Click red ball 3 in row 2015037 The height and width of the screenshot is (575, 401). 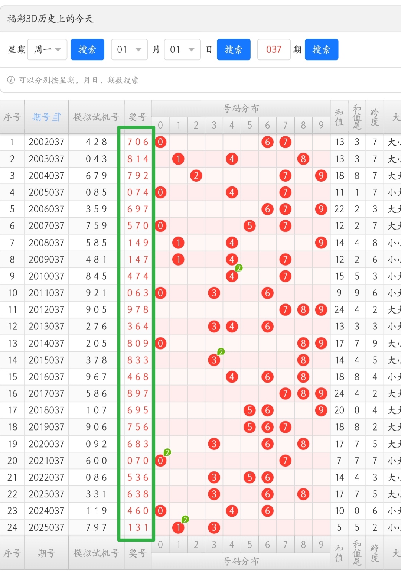pos(214,360)
